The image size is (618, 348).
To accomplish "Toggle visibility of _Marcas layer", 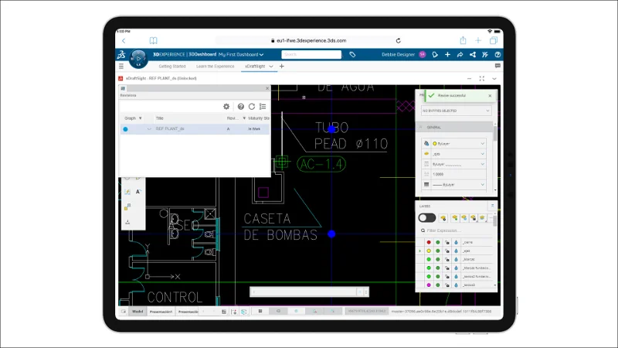I will pyautogui.click(x=437, y=260).
